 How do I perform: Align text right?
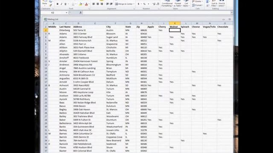pyautogui.click(x=102, y=4)
